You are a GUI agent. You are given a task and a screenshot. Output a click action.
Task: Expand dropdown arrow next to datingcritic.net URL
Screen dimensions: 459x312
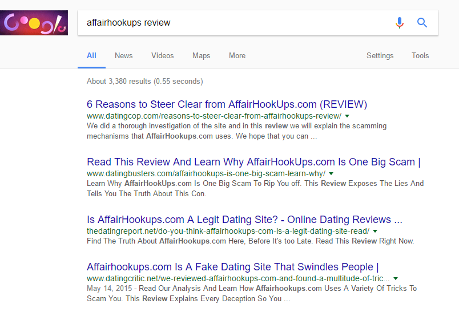[396, 279]
